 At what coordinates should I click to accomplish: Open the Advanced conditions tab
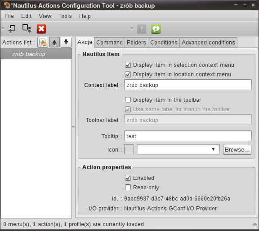pyautogui.click(x=208, y=43)
